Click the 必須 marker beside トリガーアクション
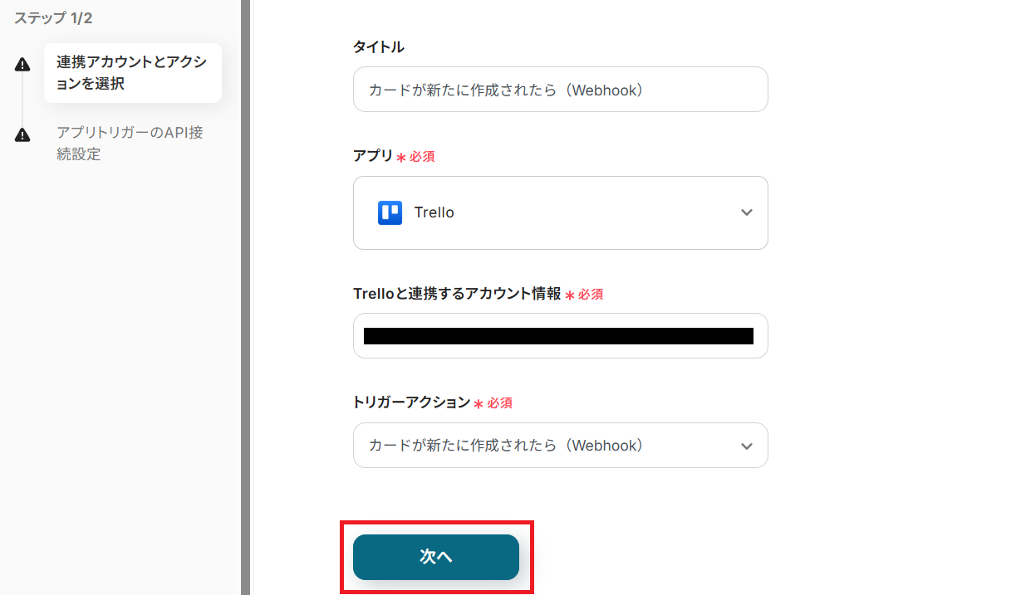The width and height of the screenshot is (1016, 595). (499, 403)
